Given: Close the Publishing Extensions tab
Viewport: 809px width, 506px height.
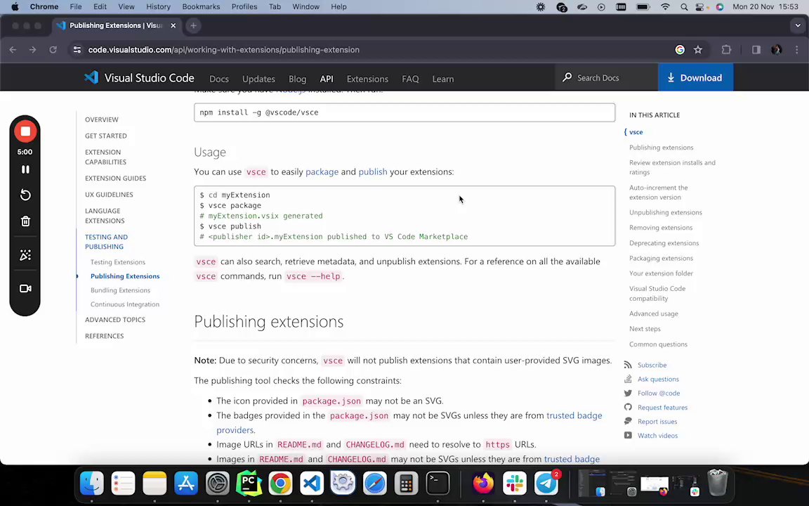Looking at the screenshot, I should pyautogui.click(x=173, y=25).
